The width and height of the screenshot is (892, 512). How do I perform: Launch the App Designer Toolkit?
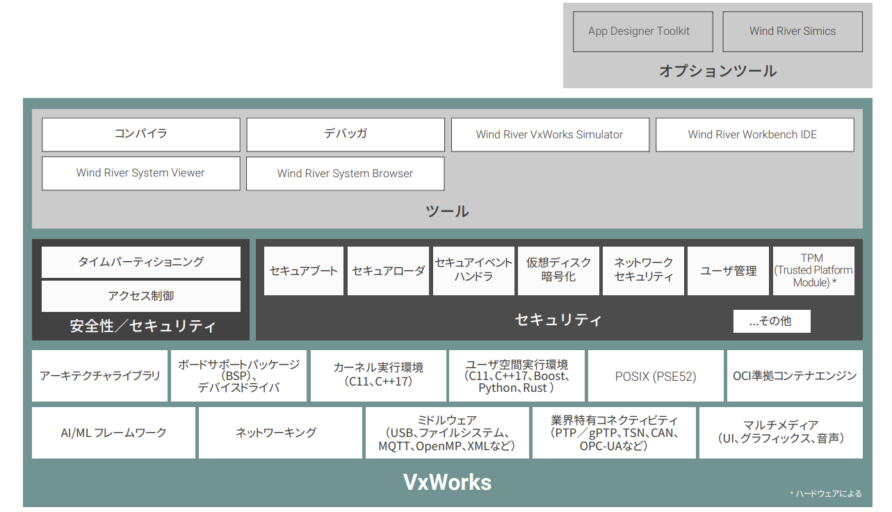point(642,31)
